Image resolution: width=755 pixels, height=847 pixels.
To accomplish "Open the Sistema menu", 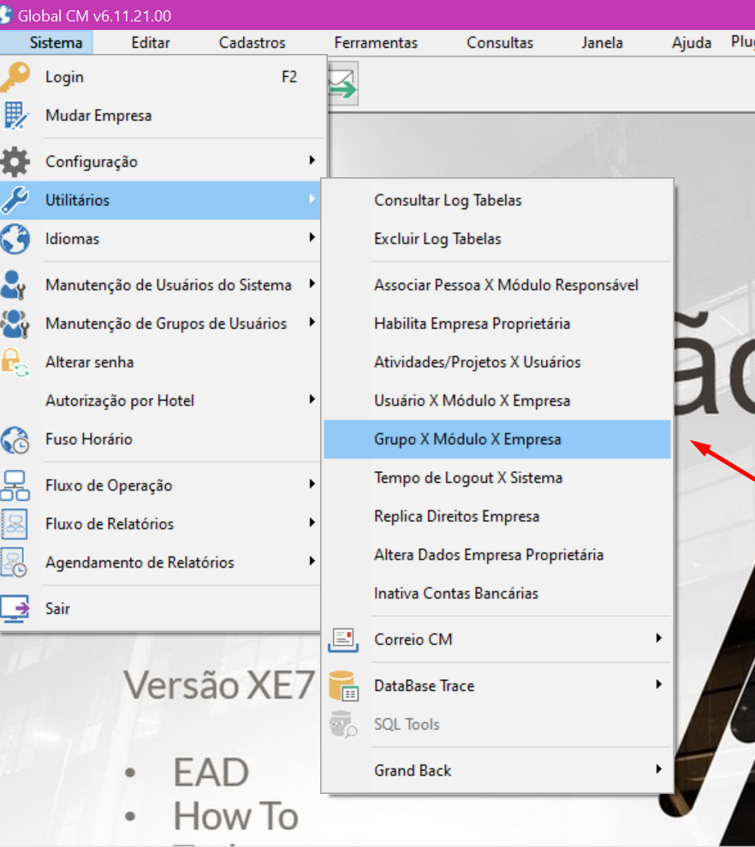I will click(56, 43).
